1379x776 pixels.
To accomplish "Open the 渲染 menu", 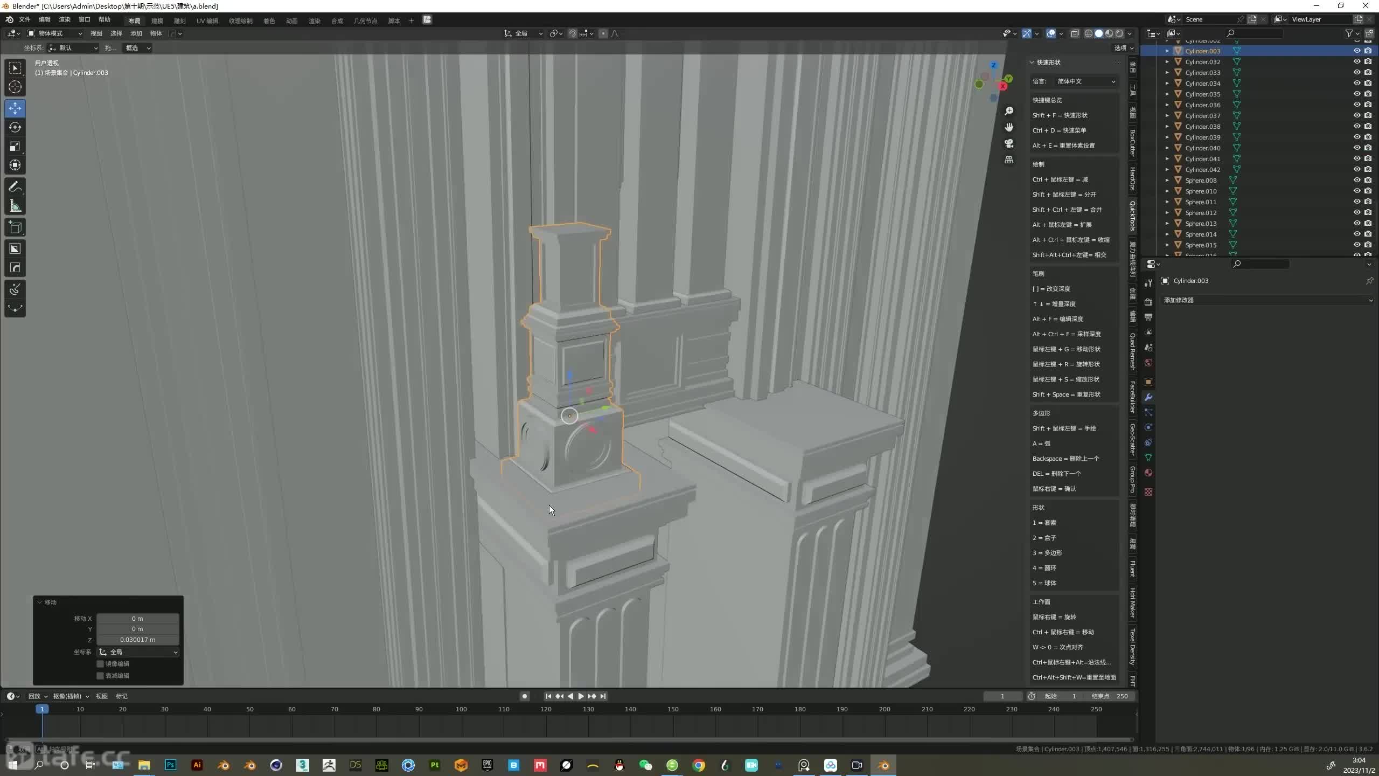I will click(x=65, y=20).
